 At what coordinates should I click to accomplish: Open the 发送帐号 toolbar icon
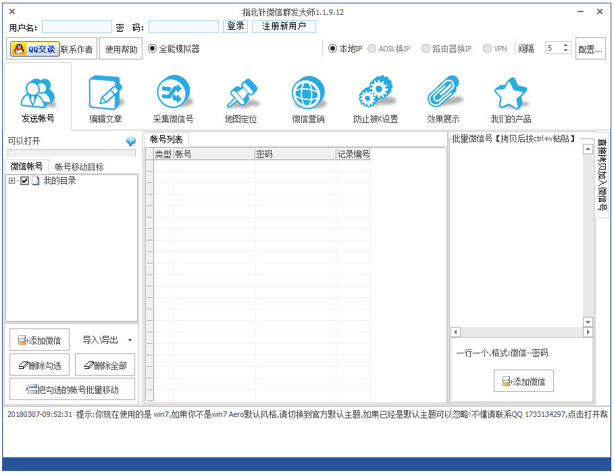[x=38, y=95]
